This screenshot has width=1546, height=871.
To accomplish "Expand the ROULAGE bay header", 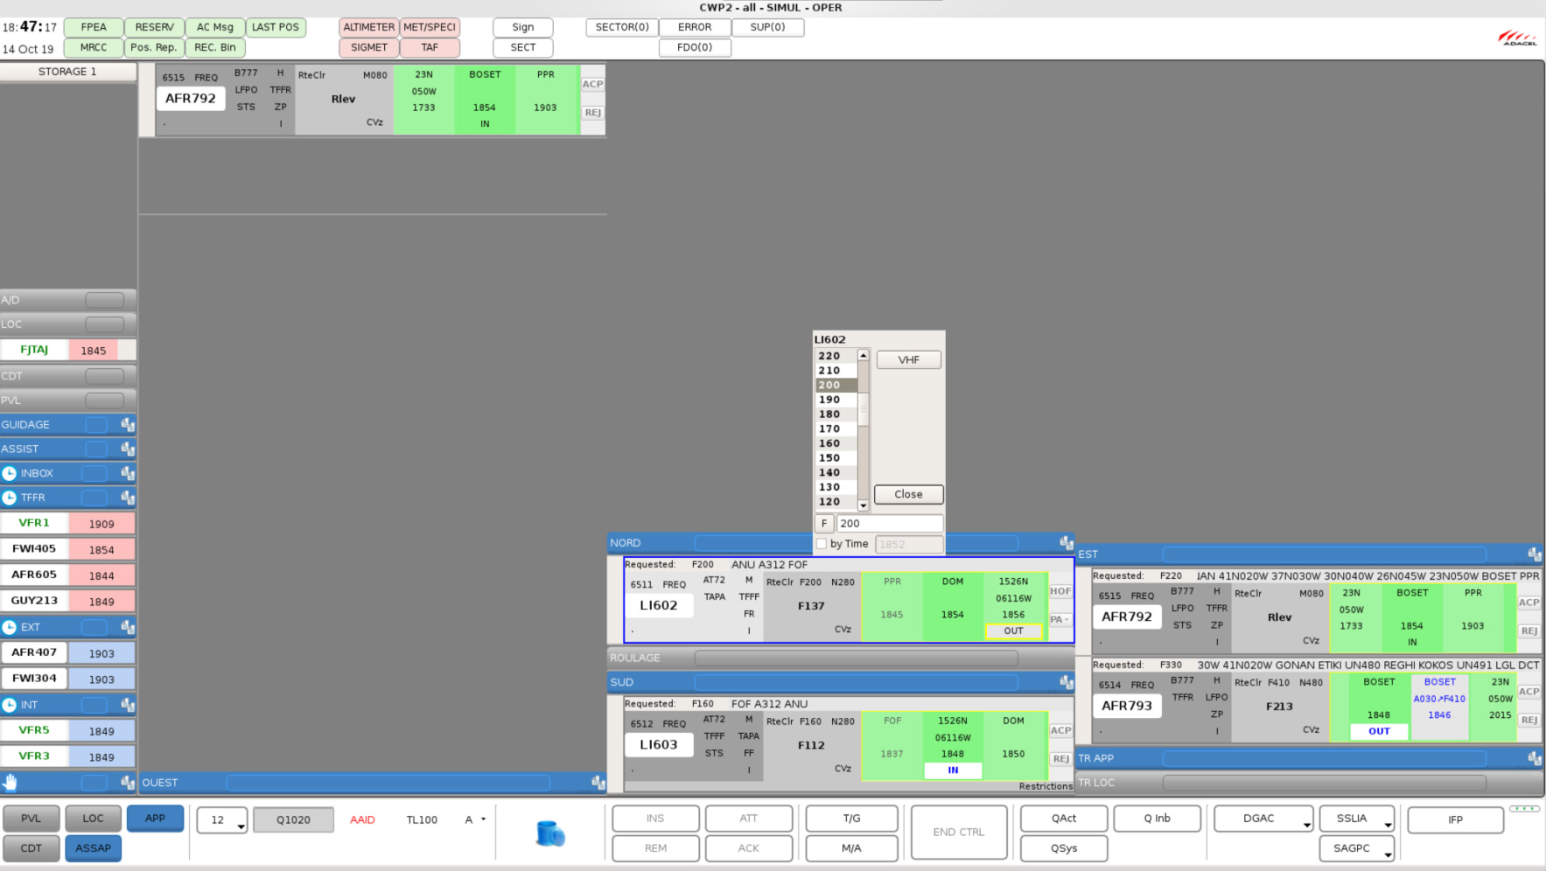I will point(840,658).
